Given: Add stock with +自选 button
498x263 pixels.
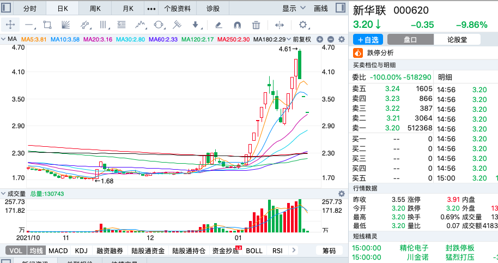Looking at the screenshot, I should click(368, 40).
